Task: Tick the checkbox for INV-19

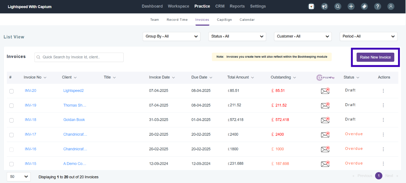Action: click(x=11, y=106)
